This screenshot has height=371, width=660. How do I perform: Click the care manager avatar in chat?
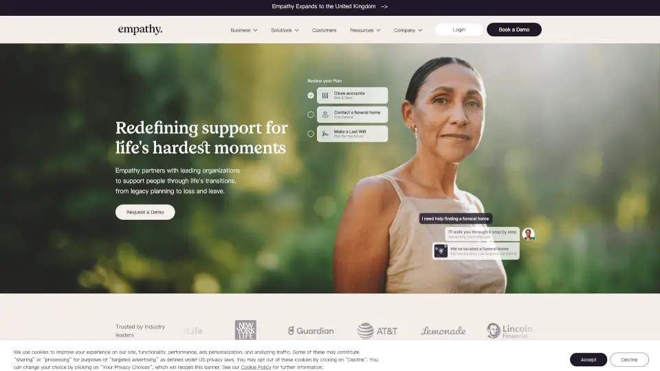[x=528, y=234]
